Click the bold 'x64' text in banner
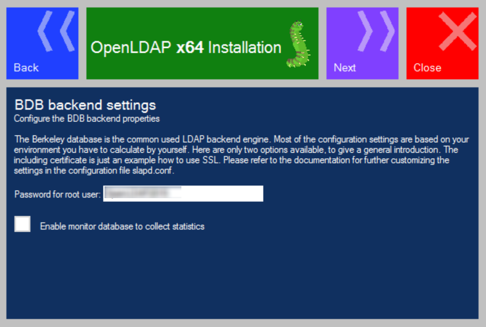 190,47
